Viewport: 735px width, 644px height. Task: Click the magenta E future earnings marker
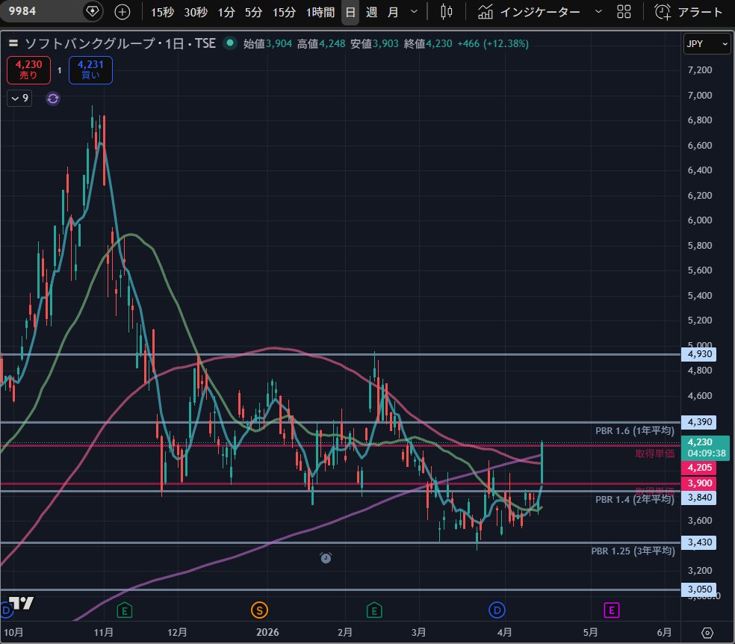[x=612, y=610]
